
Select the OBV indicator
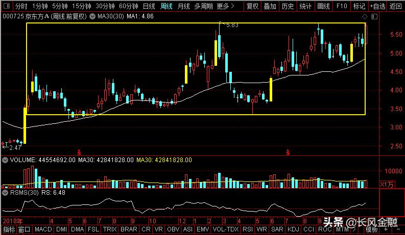(173, 229)
